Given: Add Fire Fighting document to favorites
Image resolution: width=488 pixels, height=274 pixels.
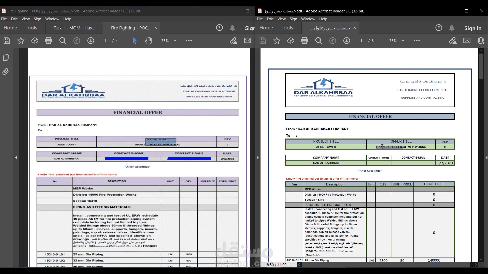Looking at the screenshot, I should (20, 41).
